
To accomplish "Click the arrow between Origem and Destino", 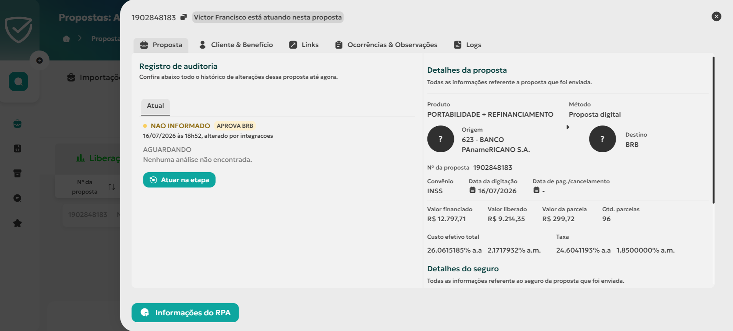I will click(568, 127).
